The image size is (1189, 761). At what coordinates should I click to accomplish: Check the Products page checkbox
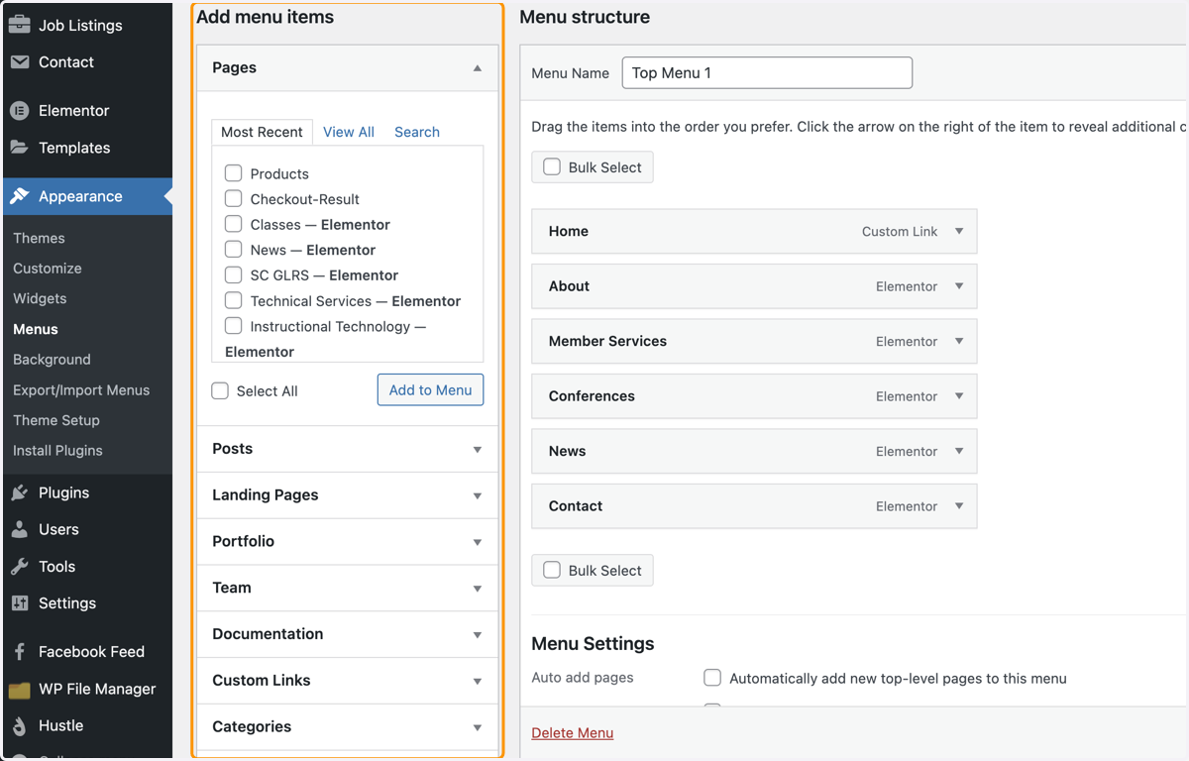tap(234, 173)
